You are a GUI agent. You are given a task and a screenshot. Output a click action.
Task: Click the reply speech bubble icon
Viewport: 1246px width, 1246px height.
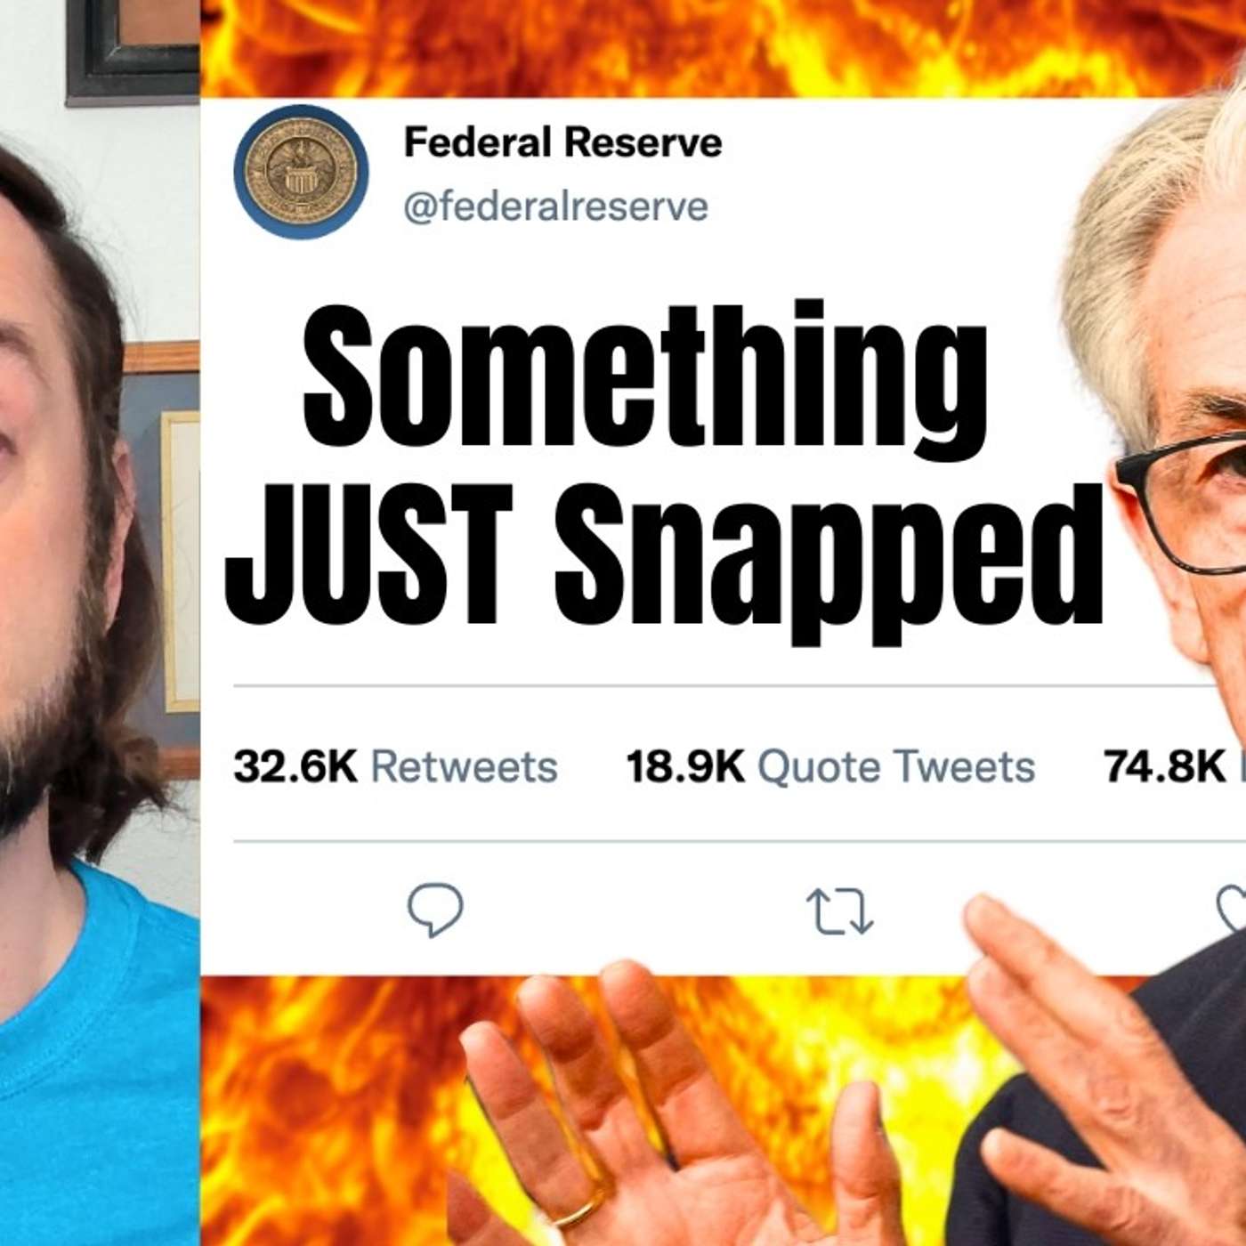435,910
